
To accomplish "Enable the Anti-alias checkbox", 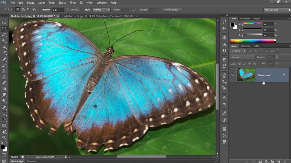I will tap(67, 10).
